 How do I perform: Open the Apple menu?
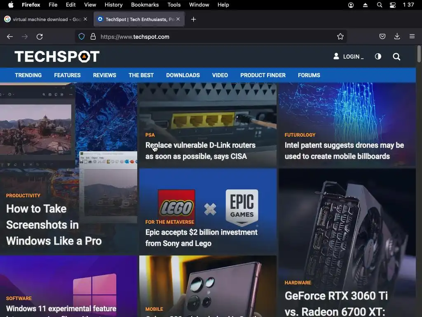[11, 5]
